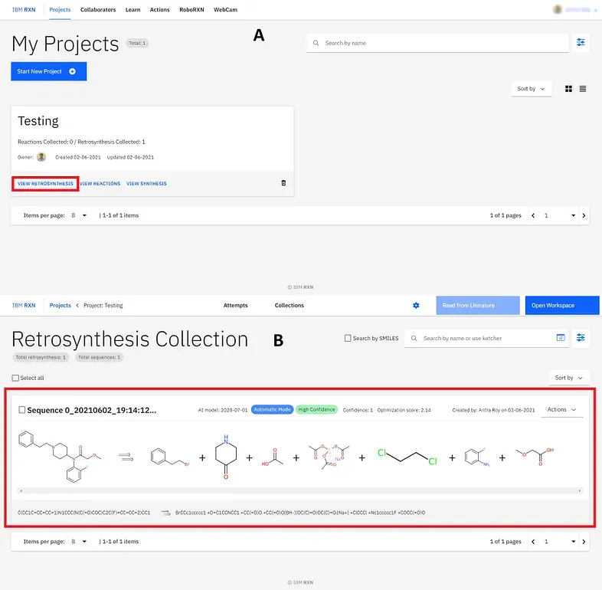This screenshot has height=590, width=602.
Task: Click the Total sequences: 1 tag
Action: click(x=99, y=357)
